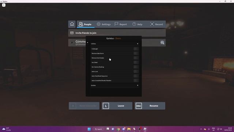Click the small dot icon left of Utilities
The width and height of the screenshot is (234, 132).
point(88,43)
